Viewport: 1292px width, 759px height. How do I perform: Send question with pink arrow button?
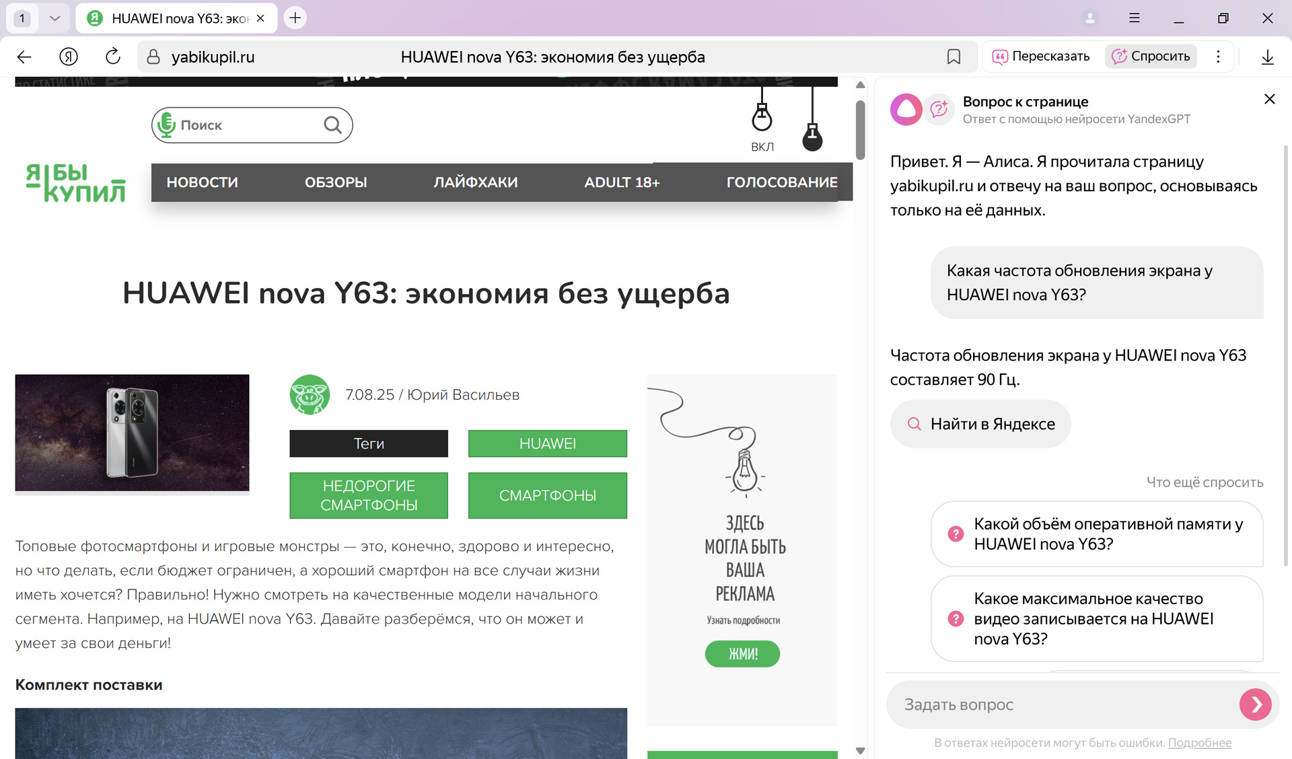[x=1255, y=704]
